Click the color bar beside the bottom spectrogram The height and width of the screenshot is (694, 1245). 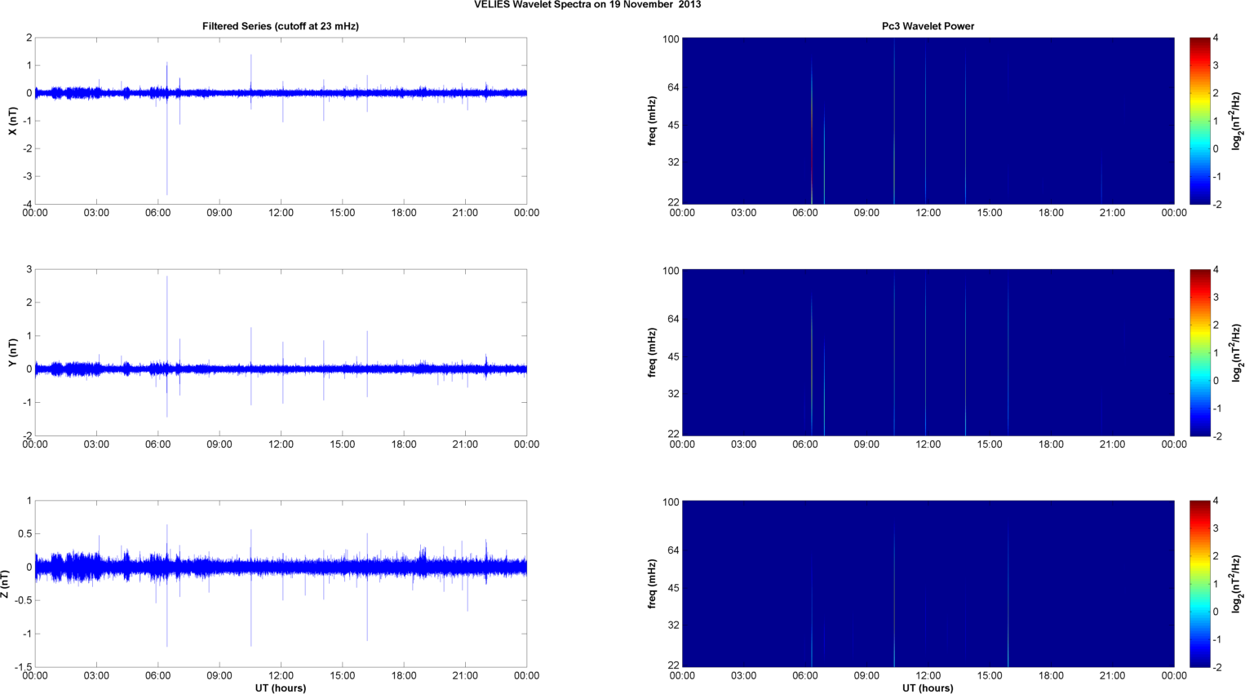pyautogui.click(x=1199, y=584)
